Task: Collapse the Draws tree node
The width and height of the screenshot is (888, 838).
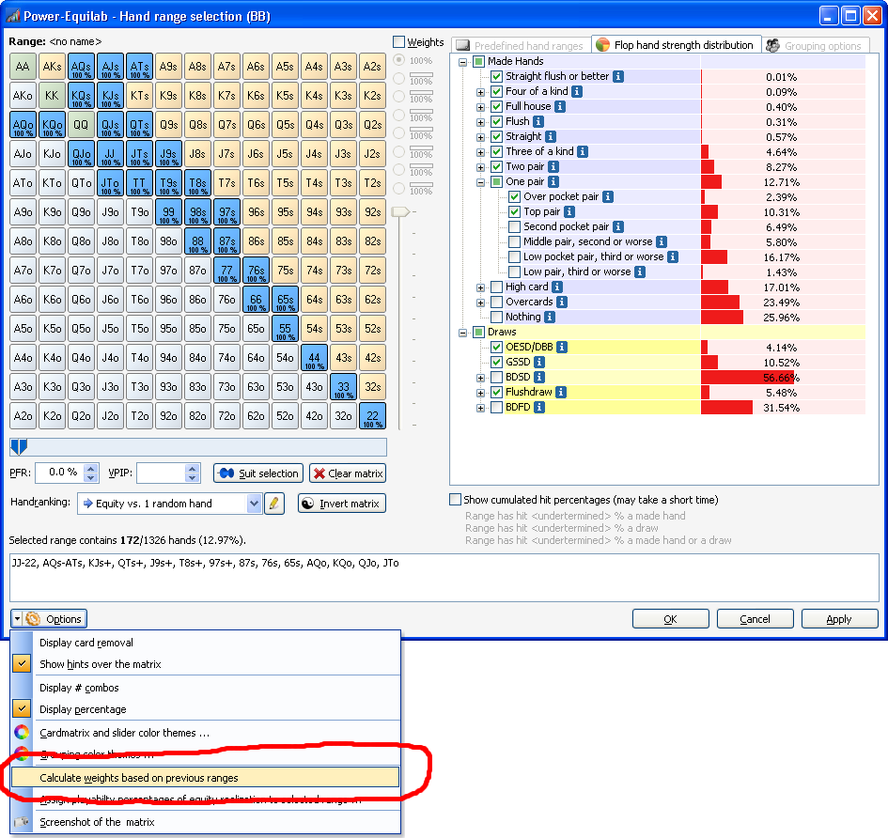Action: click(462, 333)
